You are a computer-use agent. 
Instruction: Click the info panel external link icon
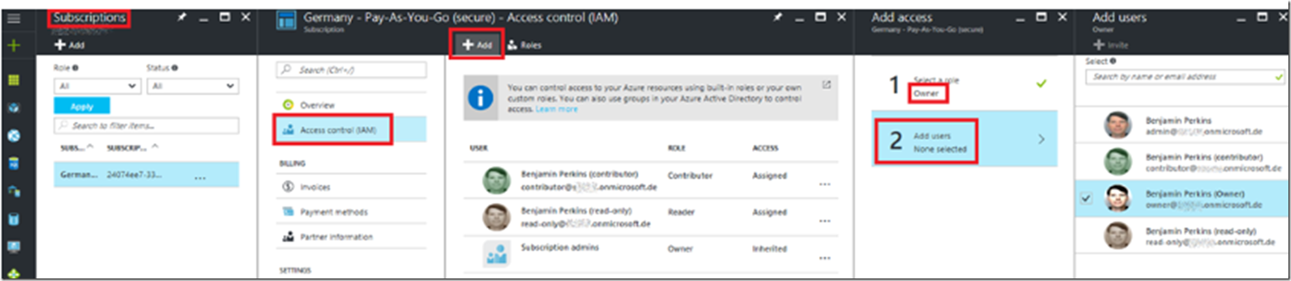826,85
